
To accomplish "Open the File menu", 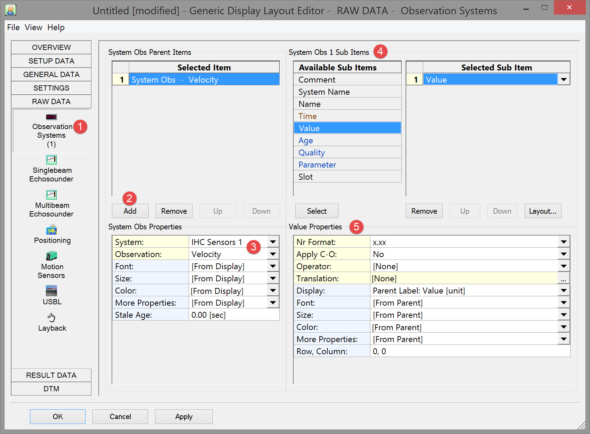I will (13, 27).
